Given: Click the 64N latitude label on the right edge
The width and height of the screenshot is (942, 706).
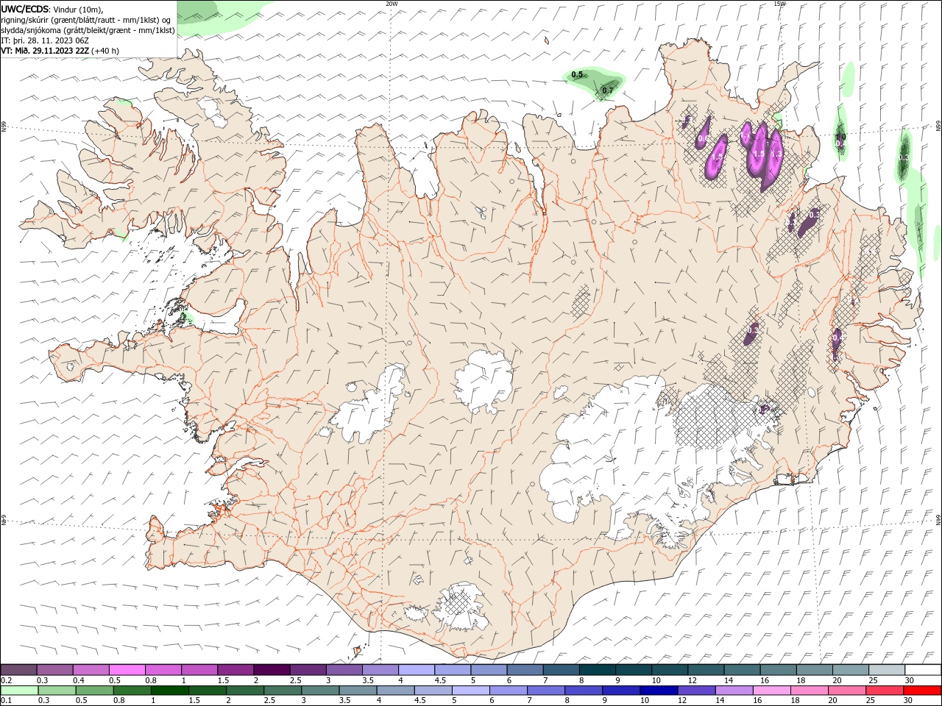Looking at the screenshot, I should (x=938, y=519).
